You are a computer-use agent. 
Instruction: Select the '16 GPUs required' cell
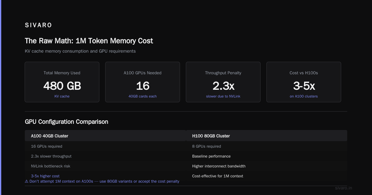(105, 146)
